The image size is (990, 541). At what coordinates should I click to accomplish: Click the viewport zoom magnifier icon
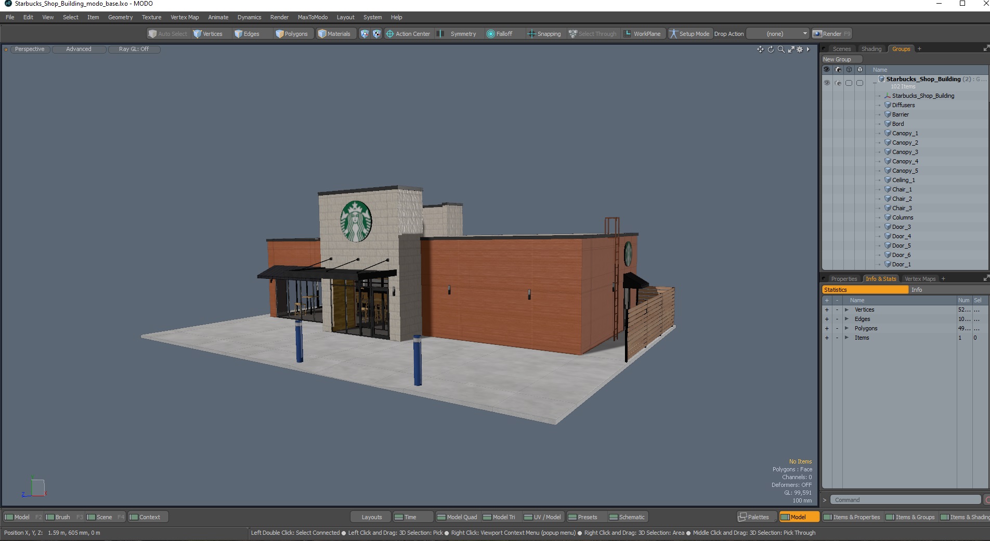pyautogui.click(x=781, y=49)
